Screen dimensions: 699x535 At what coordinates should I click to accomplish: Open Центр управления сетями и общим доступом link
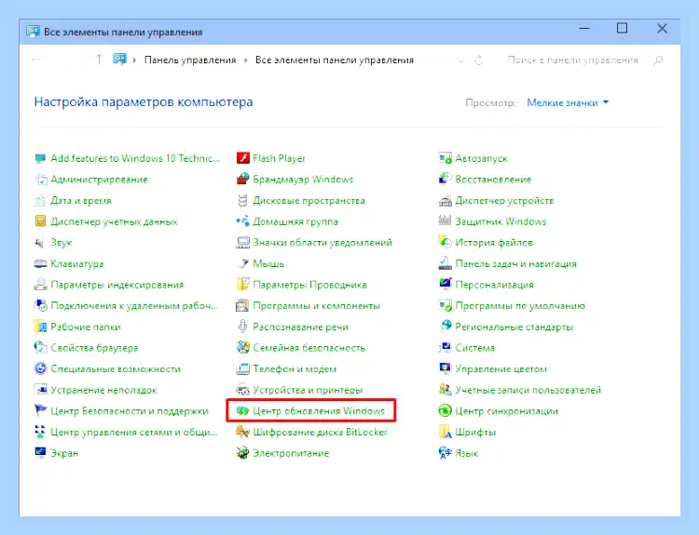tap(133, 432)
